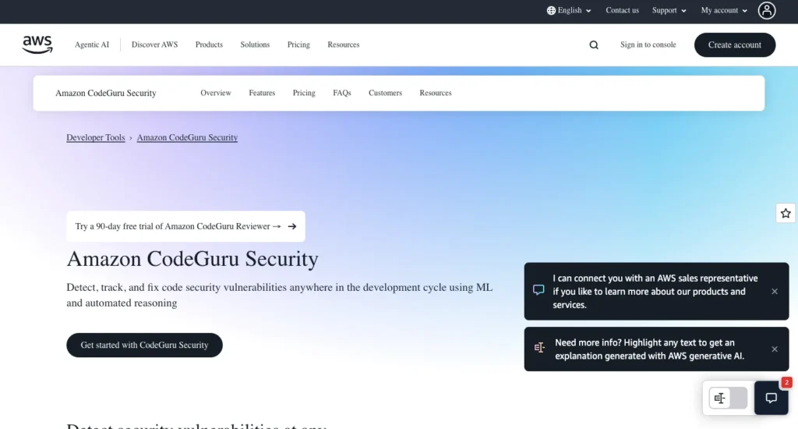The image size is (798, 429).
Task: Close the generative AI explanation popup
Action: pyautogui.click(x=774, y=349)
